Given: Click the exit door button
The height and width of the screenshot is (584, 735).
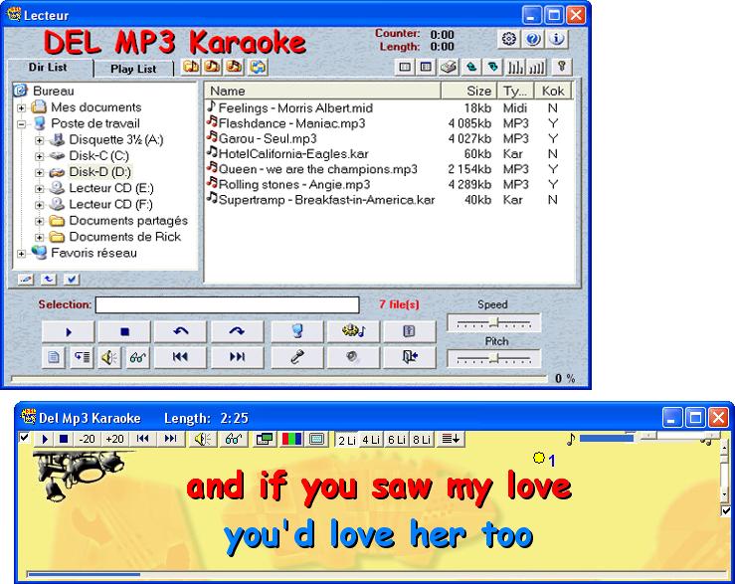Looking at the screenshot, I should 410,357.
